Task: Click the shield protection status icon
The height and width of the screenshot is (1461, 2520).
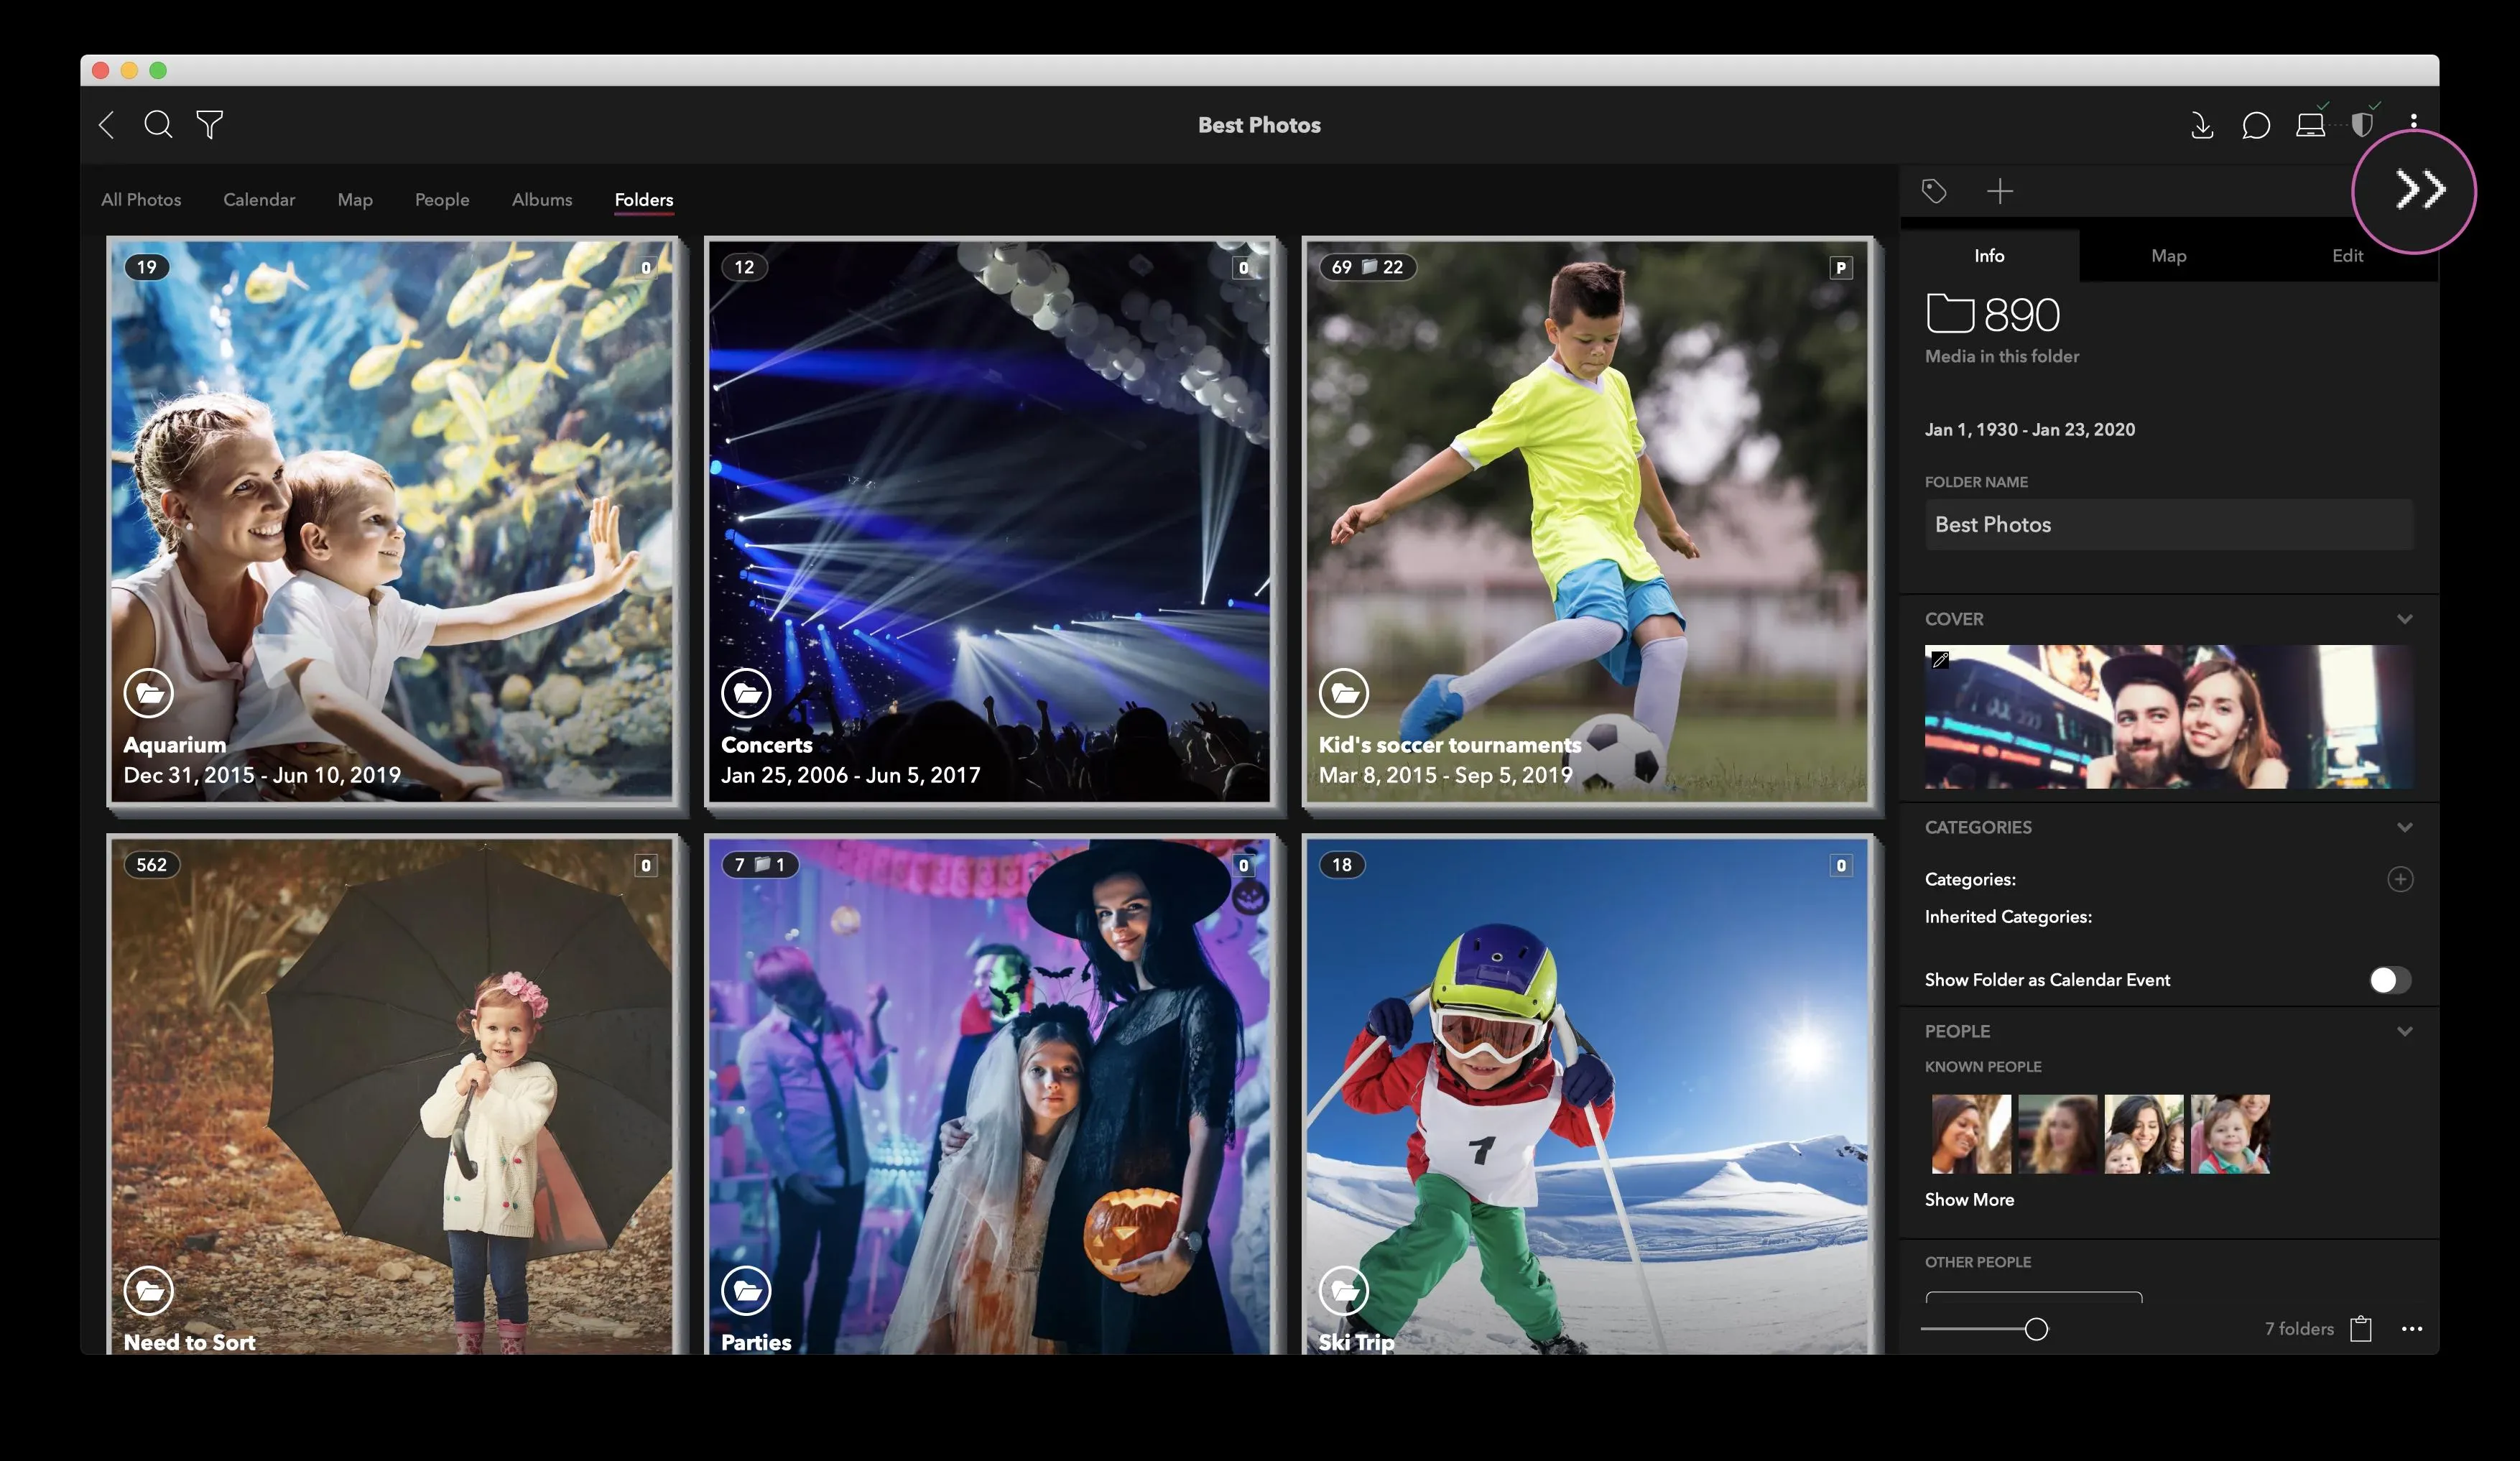Action: pyautogui.click(x=2363, y=125)
